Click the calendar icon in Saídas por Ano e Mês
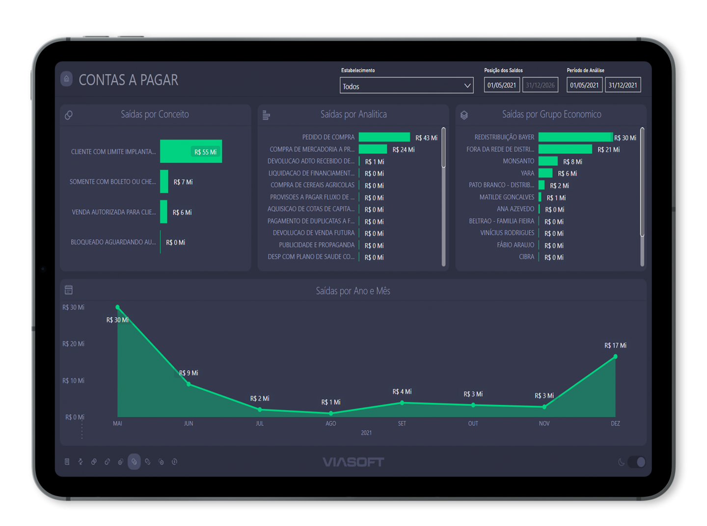 (x=69, y=290)
